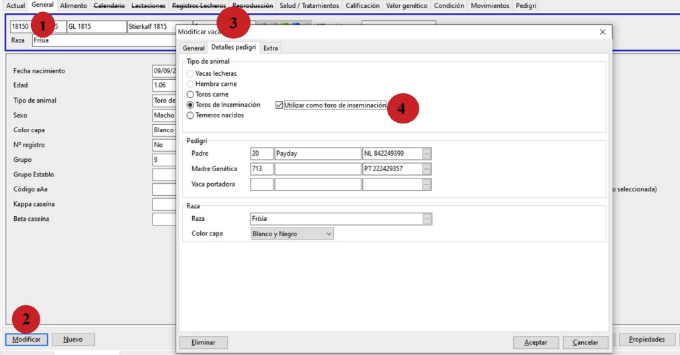Viewport: 680px width, 355px height.
Task: Open browse button for Vaca portadora
Action: coord(427,185)
